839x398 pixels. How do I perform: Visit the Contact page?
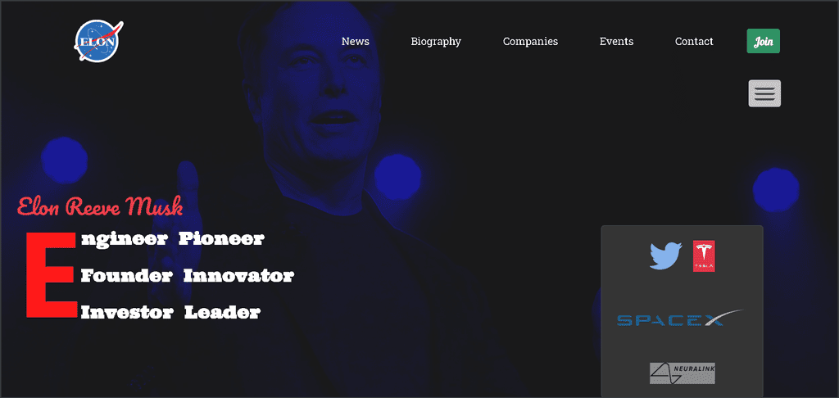click(694, 41)
